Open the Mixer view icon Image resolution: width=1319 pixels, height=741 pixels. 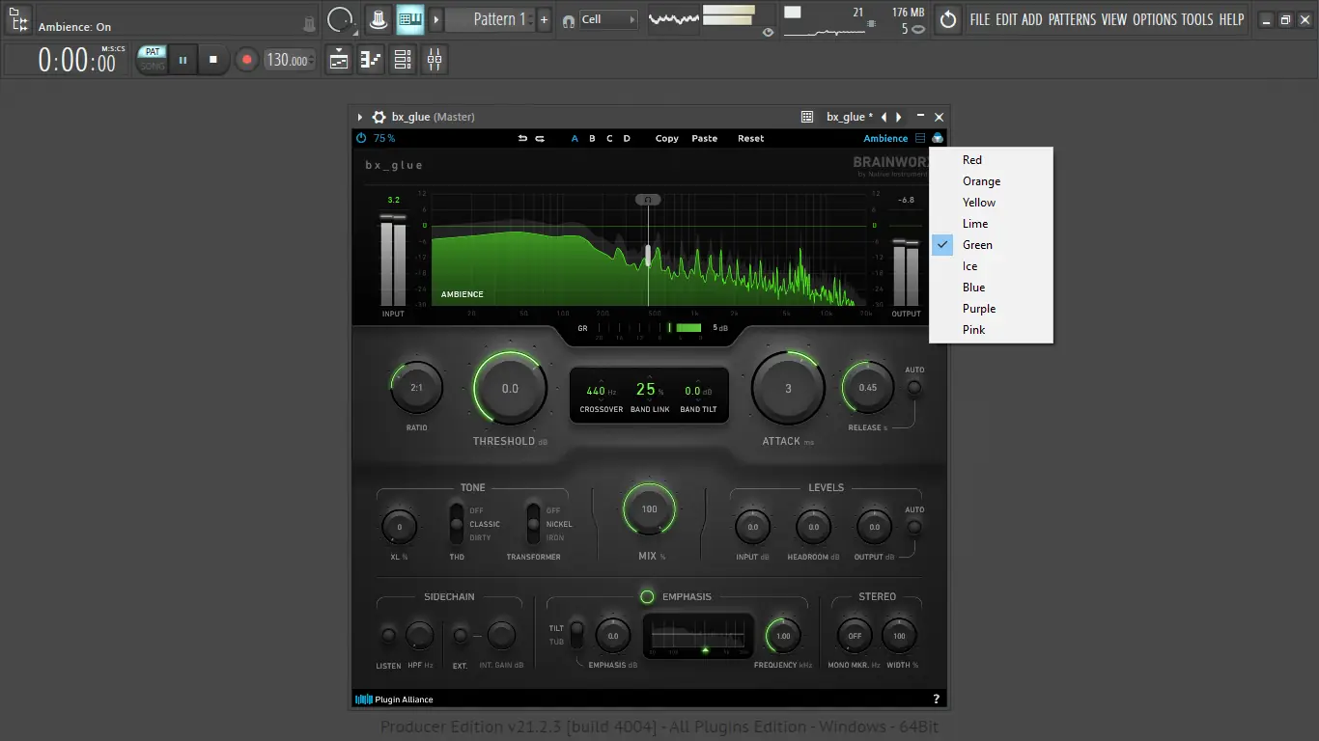point(435,60)
